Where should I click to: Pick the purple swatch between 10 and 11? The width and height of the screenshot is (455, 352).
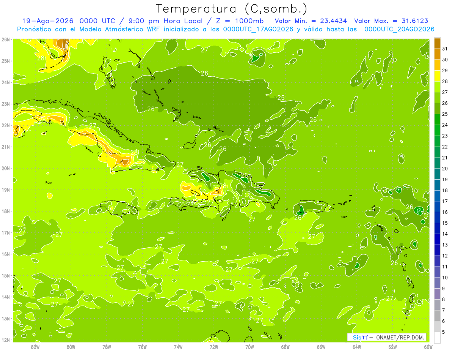click(x=437, y=272)
